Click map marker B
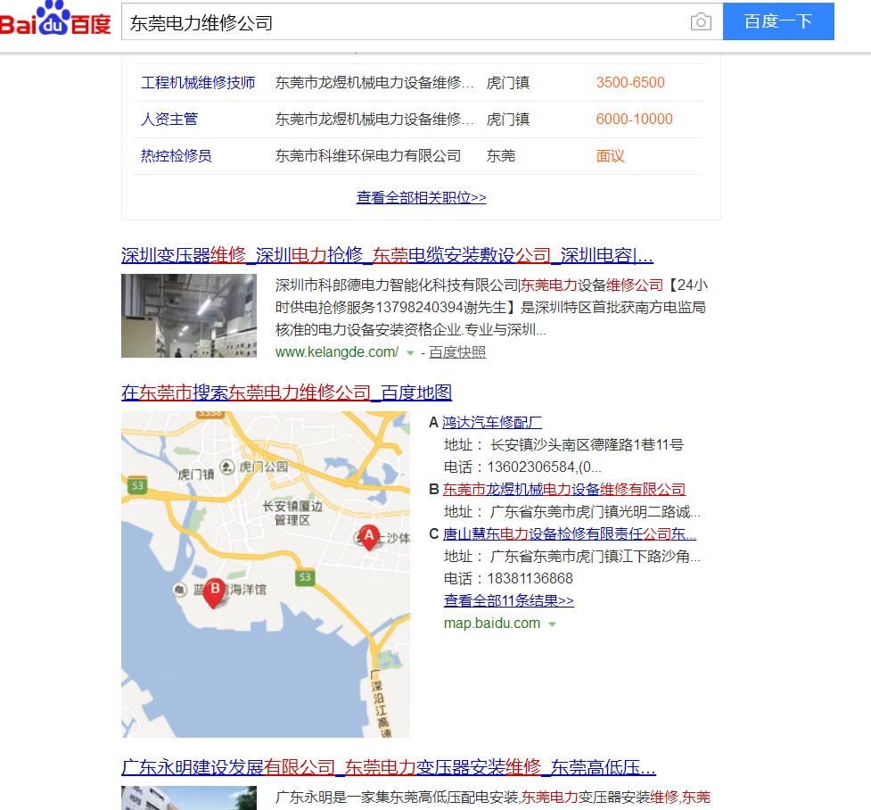Image resolution: width=871 pixels, height=810 pixels. point(215,592)
